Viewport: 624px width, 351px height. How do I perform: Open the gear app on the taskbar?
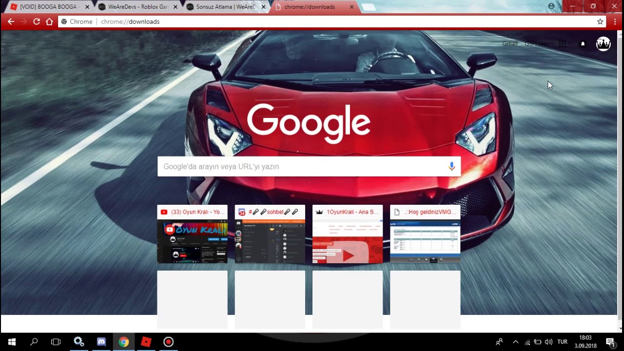point(78,342)
